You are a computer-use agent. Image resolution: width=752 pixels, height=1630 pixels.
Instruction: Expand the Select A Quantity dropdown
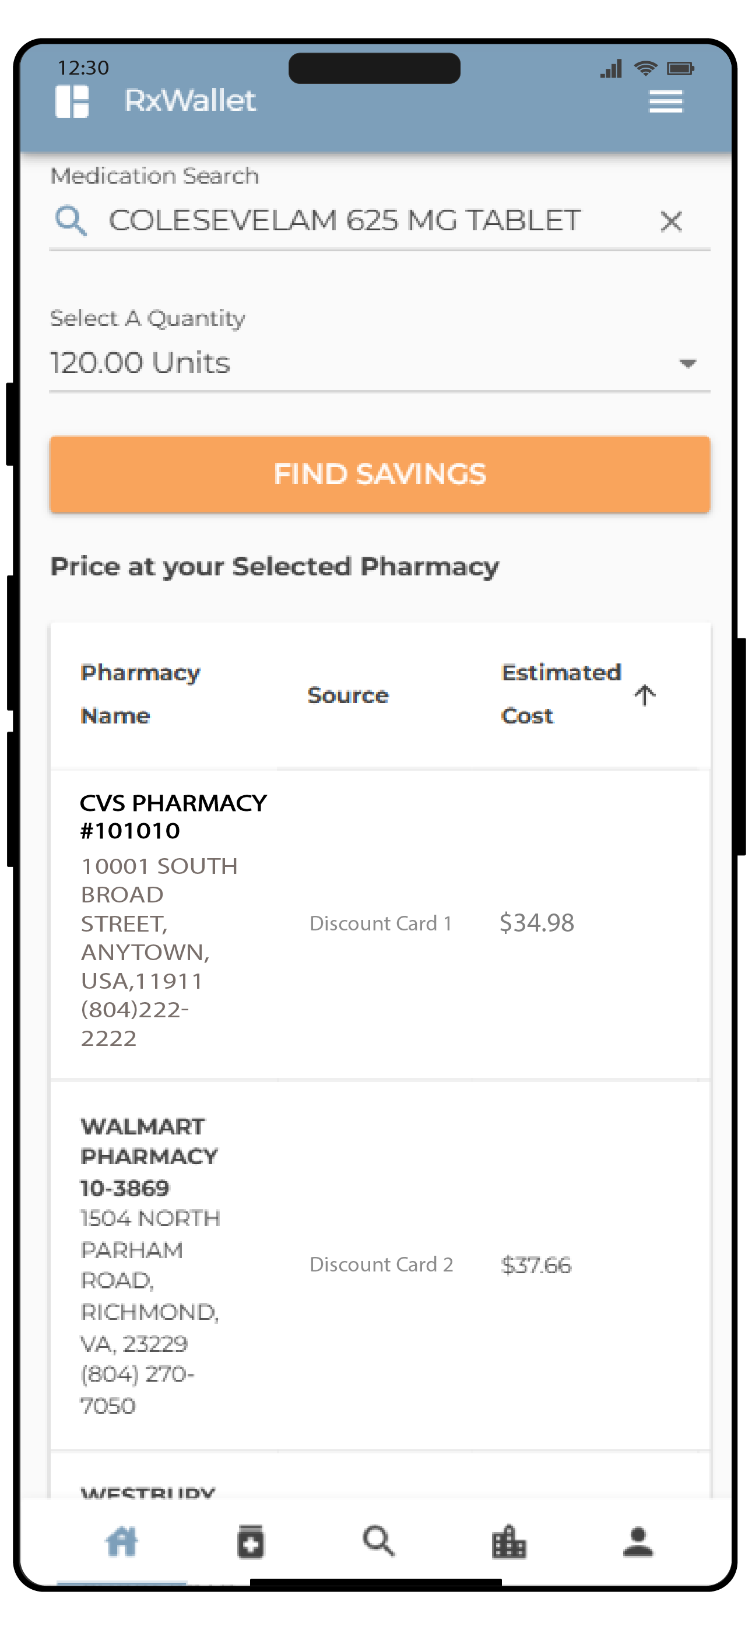(x=687, y=363)
